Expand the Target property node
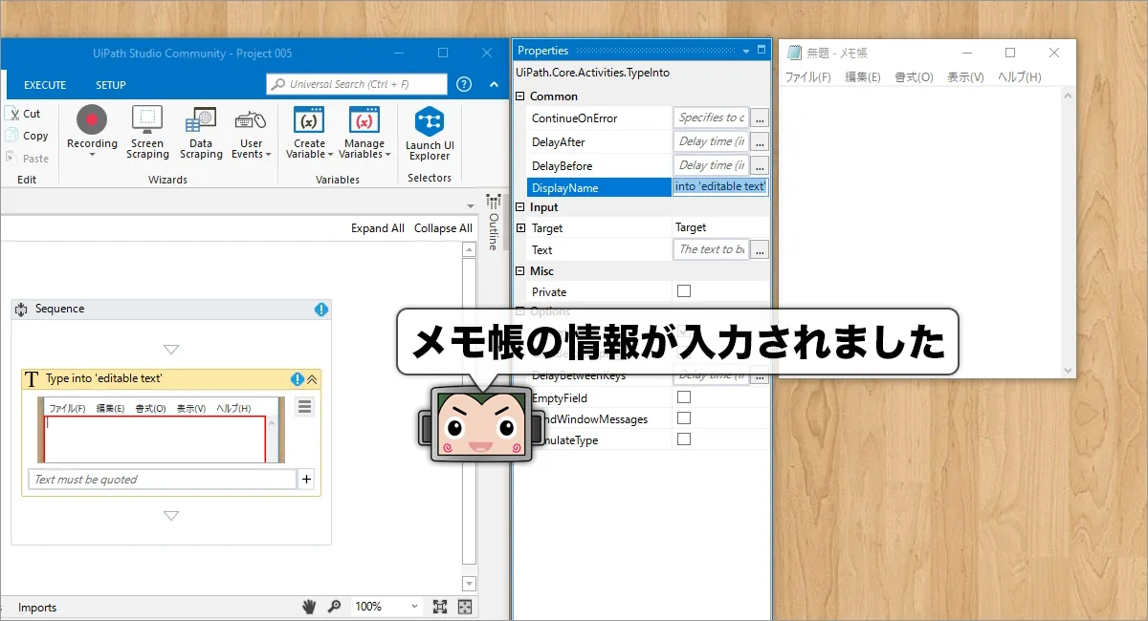1148x621 pixels. coord(521,227)
